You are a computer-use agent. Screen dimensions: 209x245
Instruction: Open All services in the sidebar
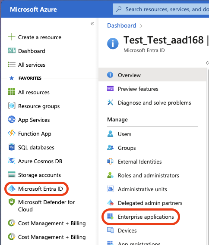click(32, 65)
